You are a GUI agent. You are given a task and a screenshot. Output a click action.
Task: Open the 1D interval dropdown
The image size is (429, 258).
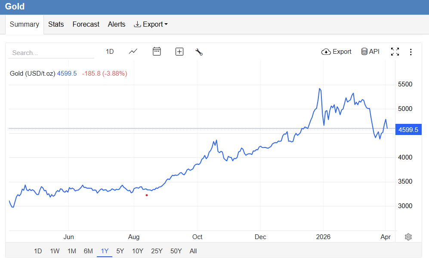(110, 51)
